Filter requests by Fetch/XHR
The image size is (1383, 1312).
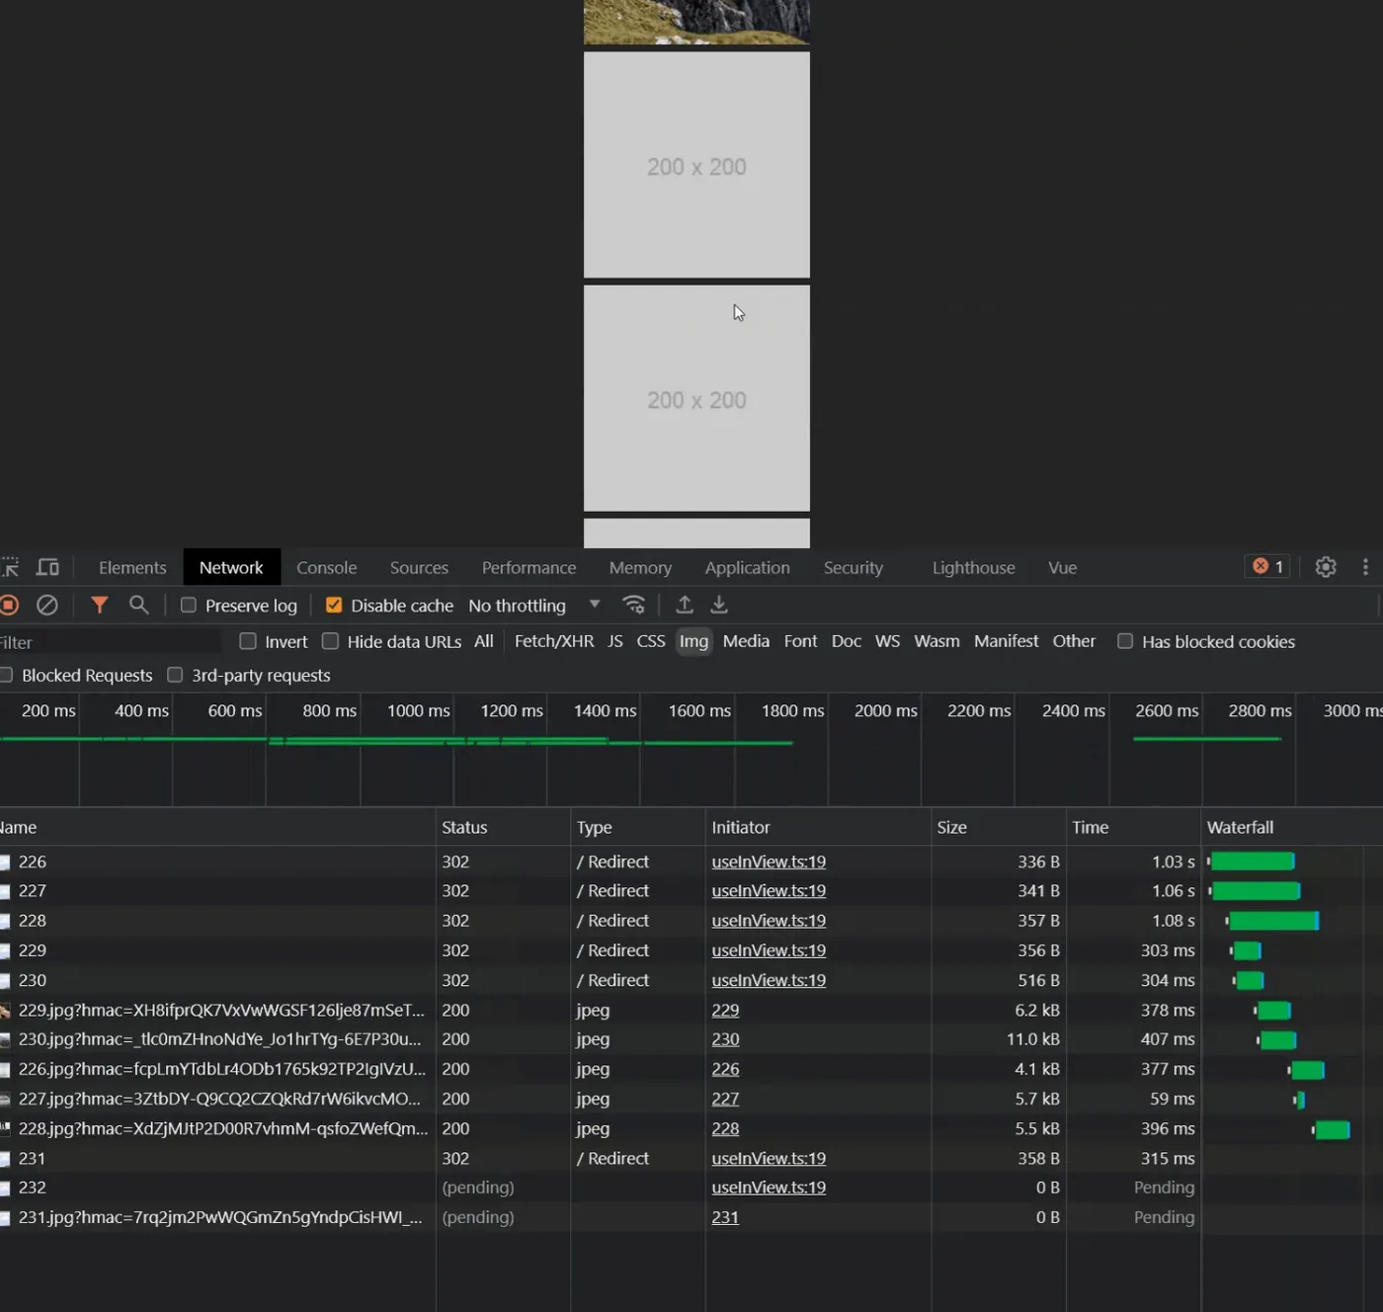pos(554,641)
